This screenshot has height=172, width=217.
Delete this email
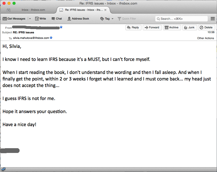206,28
